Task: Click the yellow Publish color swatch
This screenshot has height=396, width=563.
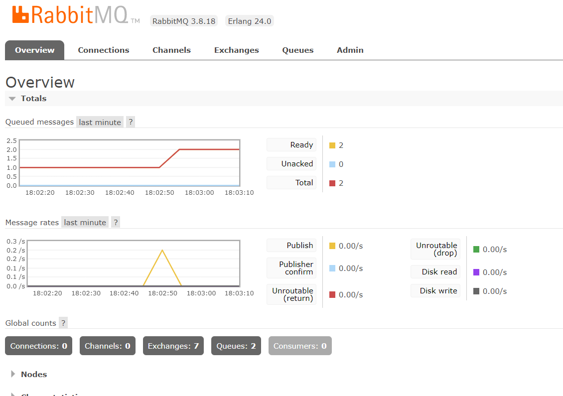Action: (x=332, y=246)
